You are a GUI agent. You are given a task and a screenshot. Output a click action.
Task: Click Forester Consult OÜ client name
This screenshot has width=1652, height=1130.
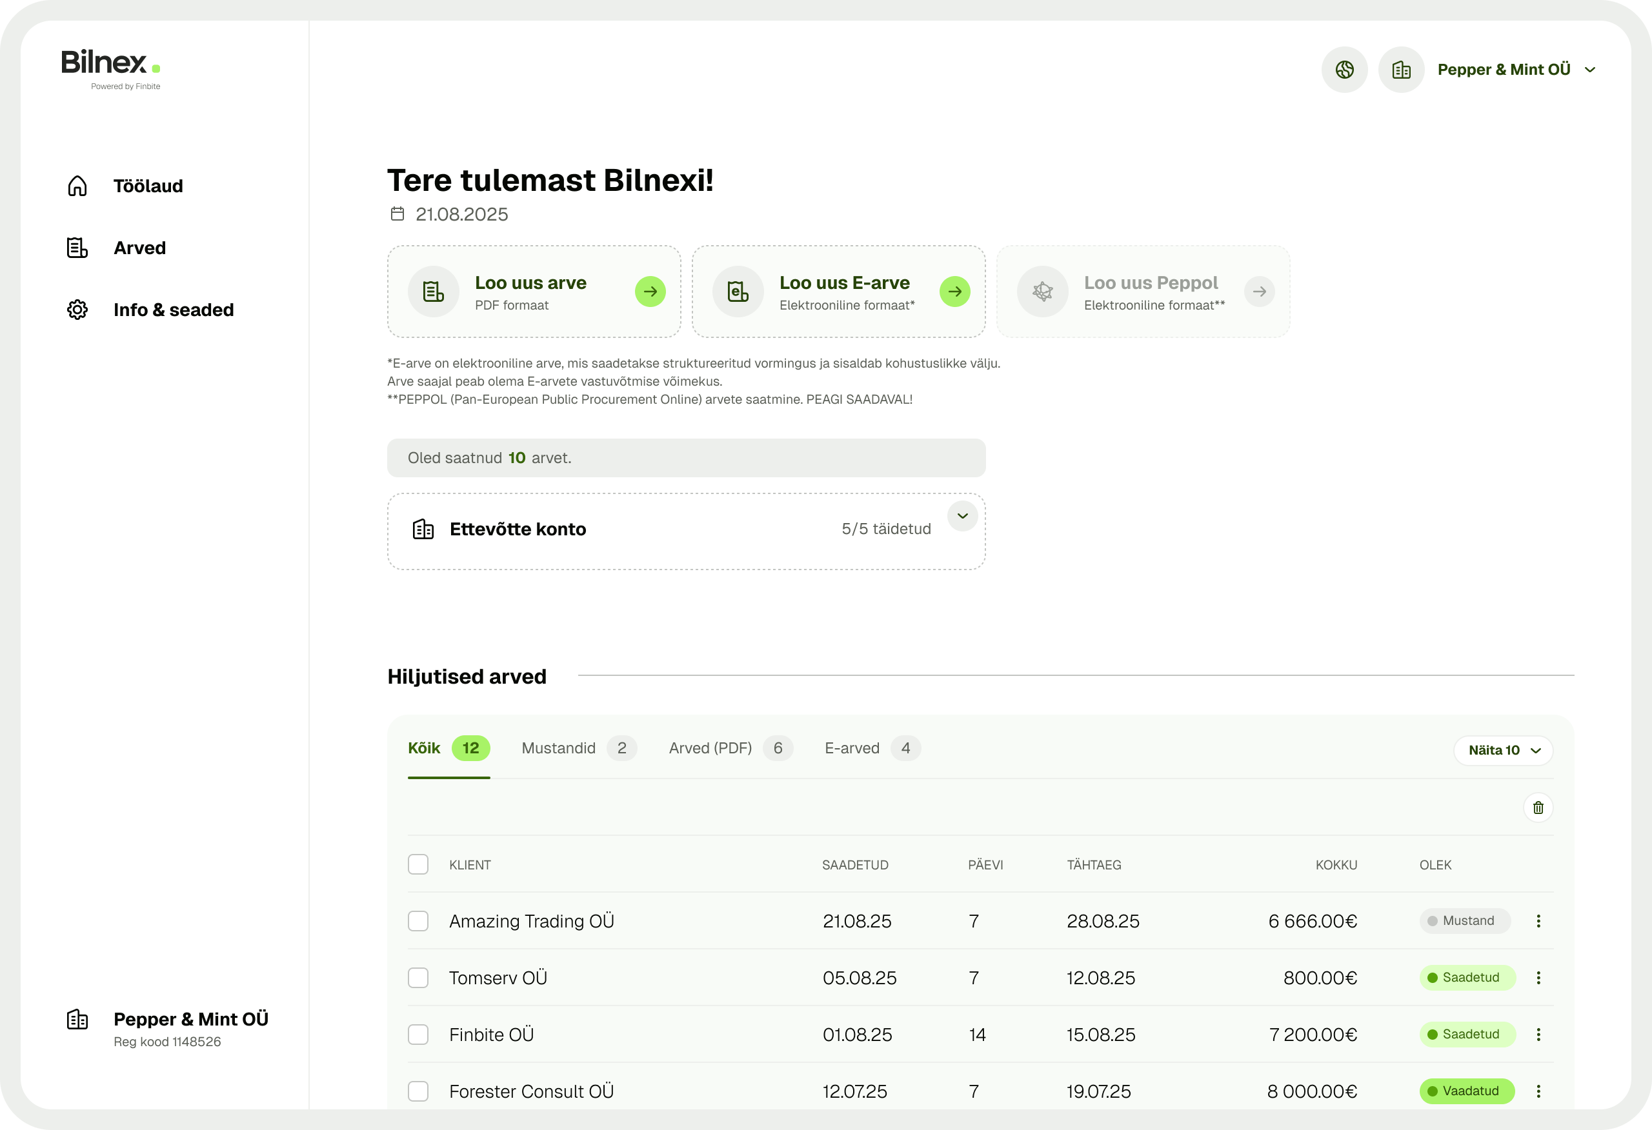pos(531,1091)
